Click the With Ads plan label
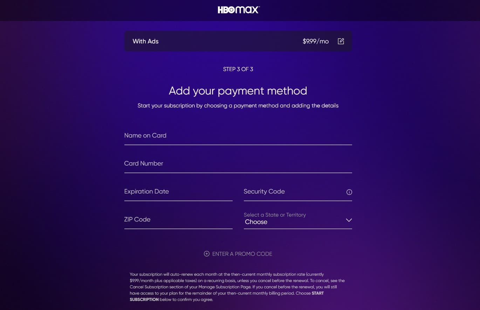This screenshot has height=310, width=480. click(145, 41)
